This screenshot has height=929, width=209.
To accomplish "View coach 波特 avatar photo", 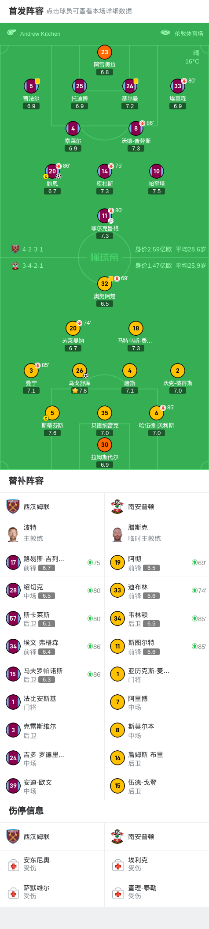I will (13, 534).
